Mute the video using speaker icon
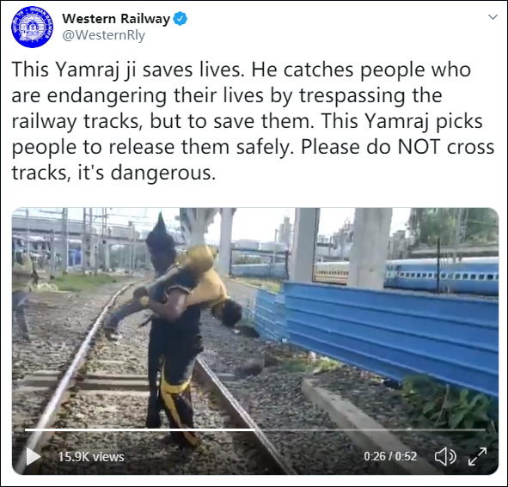 (445, 457)
